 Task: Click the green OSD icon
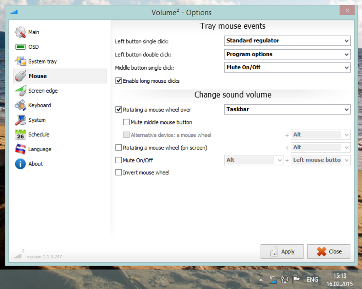point(20,47)
